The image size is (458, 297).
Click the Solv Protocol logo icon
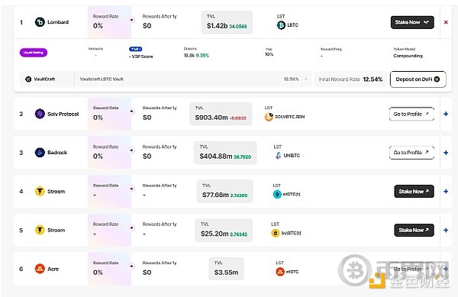pyautogui.click(x=40, y=114)
